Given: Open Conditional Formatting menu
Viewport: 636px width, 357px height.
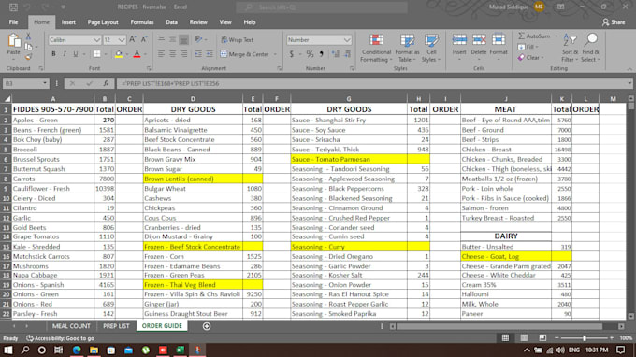Looking at the screenshot, I should [x=376, y=48].
